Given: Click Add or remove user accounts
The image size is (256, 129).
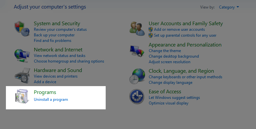Looking at the screenshot, I should click(x=180, y=29).
